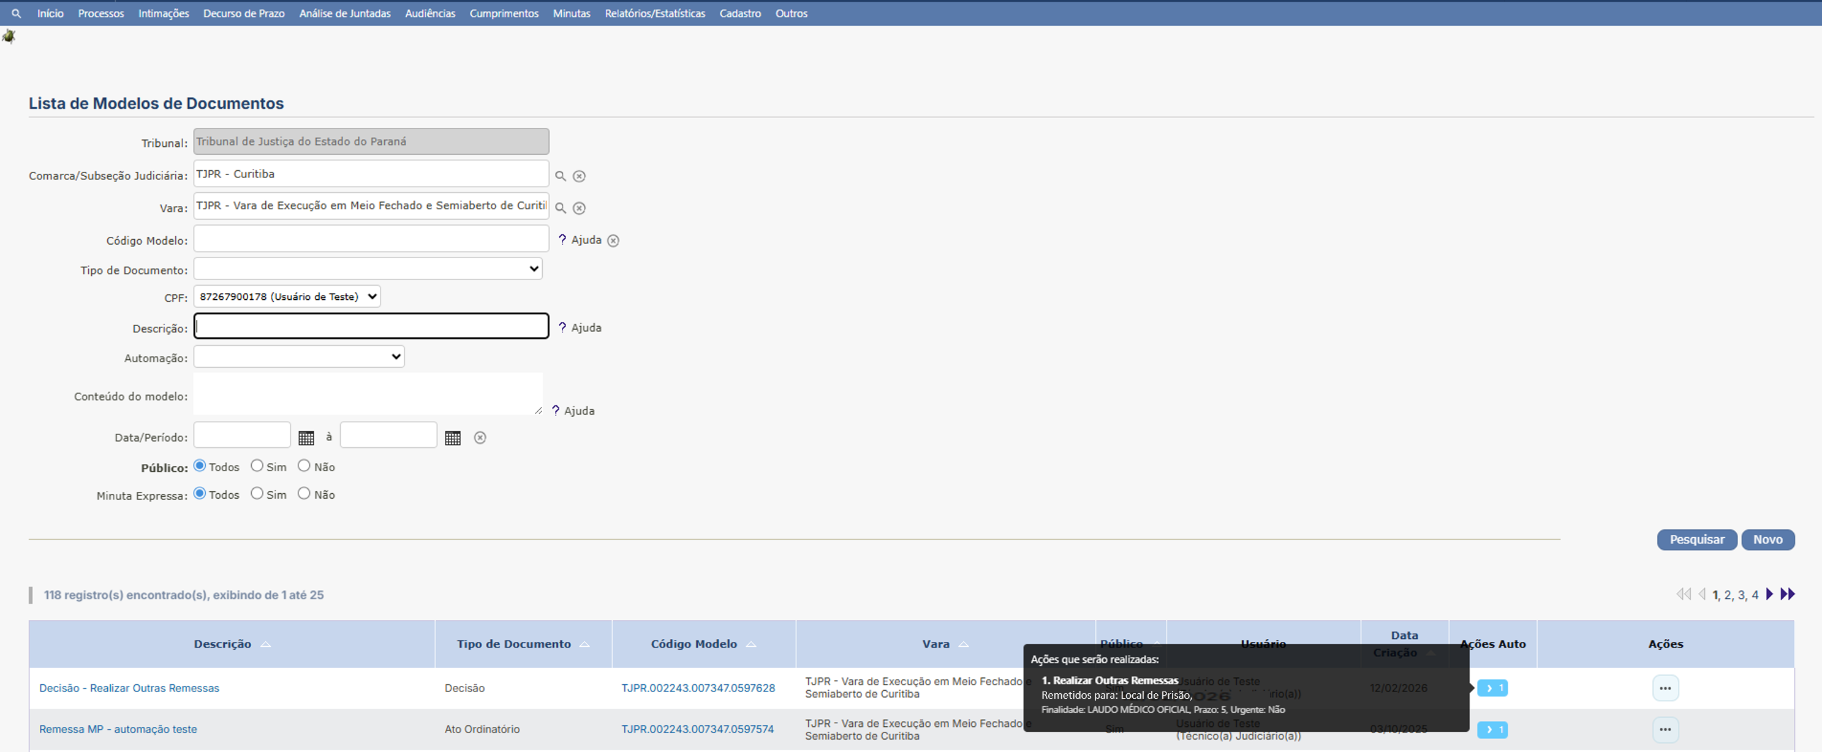Expand the Tipo de Documento dropdown
This screenshot has height=752, width=1822.
click(x=368, y=269)
